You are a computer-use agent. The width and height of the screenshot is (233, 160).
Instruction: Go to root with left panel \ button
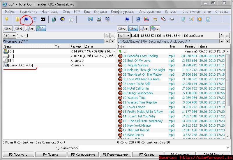pos(107,36)
